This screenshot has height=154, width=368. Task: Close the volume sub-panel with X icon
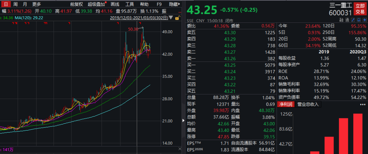[180, 149]
